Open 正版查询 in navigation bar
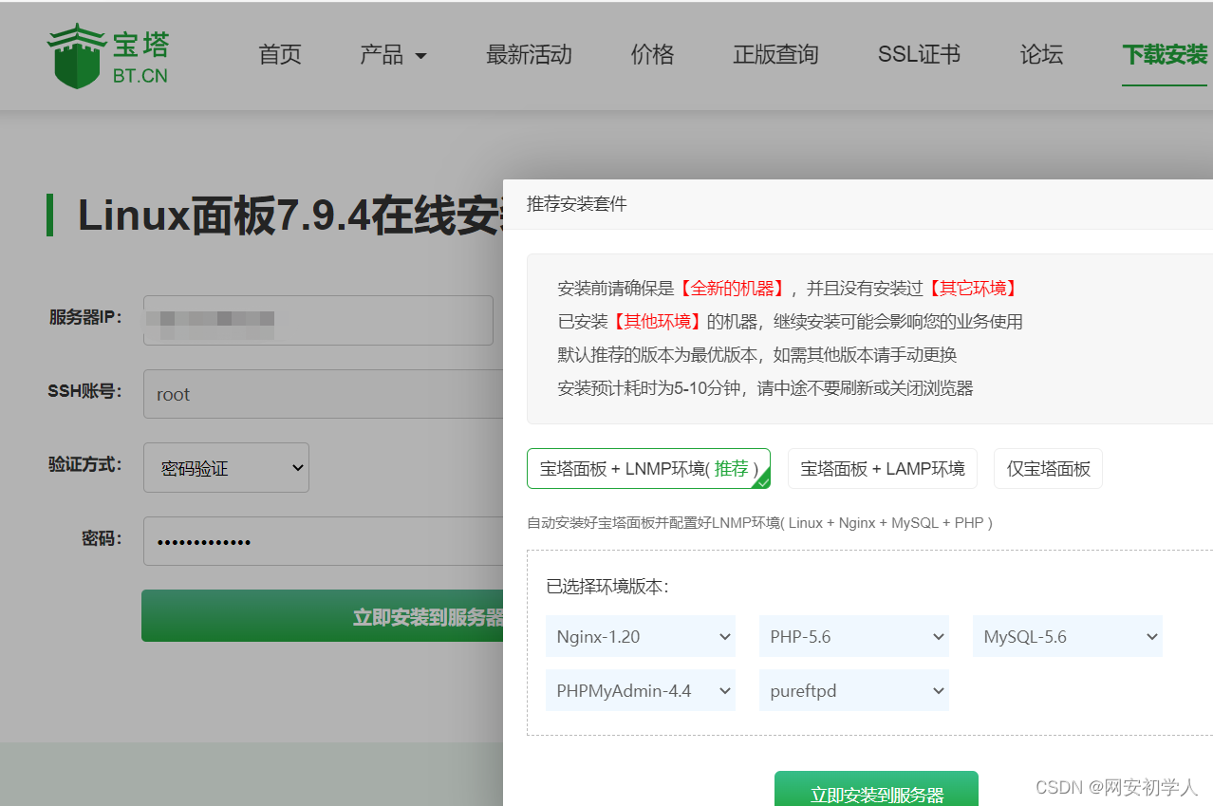 click(x=775, y=55)
